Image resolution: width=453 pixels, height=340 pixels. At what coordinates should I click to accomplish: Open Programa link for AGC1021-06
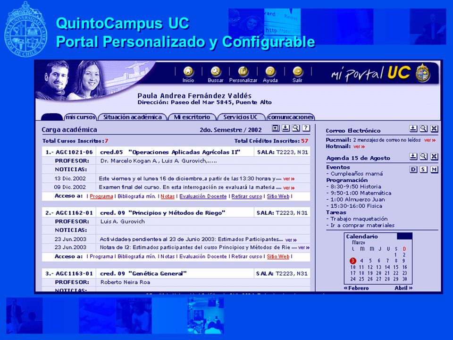[101, 196]
